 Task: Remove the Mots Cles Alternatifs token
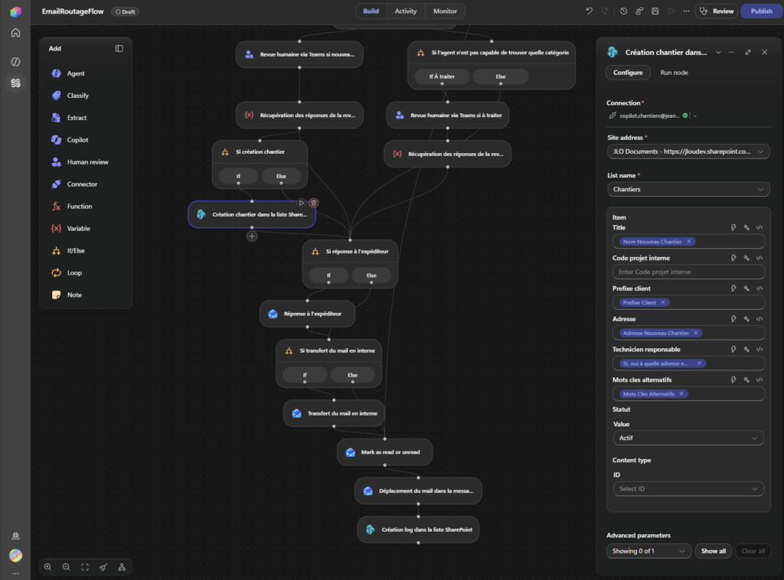[x=681, y=394]
